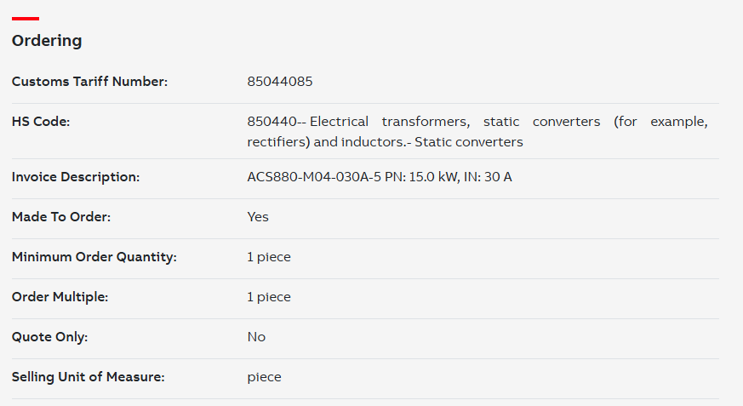This screenshot has height=406, width=743.
Task: Click the tariff number 85044085
Action: pyautogui.click(x=279, y=82)
